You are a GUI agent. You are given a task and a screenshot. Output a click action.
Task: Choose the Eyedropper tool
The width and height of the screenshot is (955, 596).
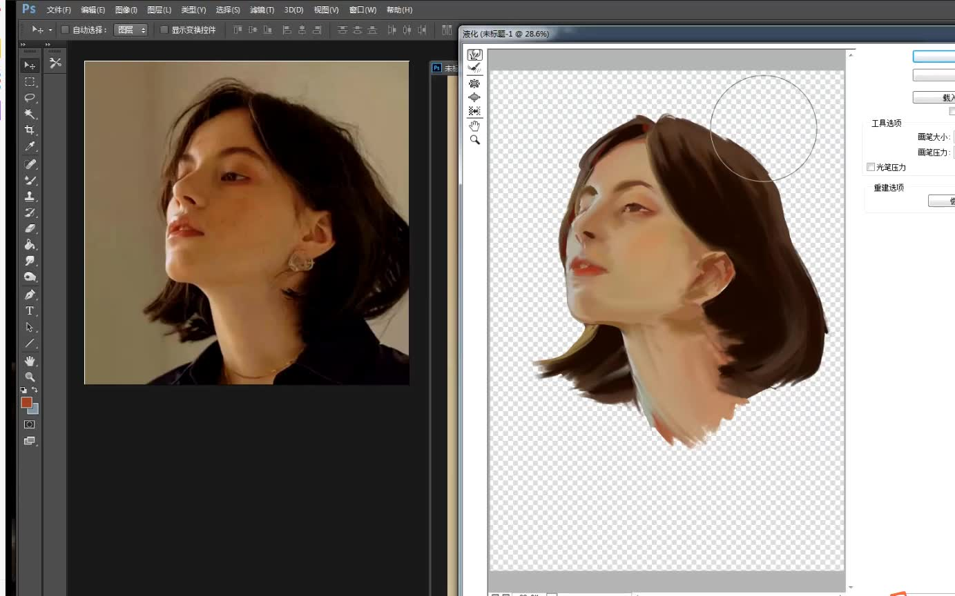pyautogui.click(x=30, y=146)
